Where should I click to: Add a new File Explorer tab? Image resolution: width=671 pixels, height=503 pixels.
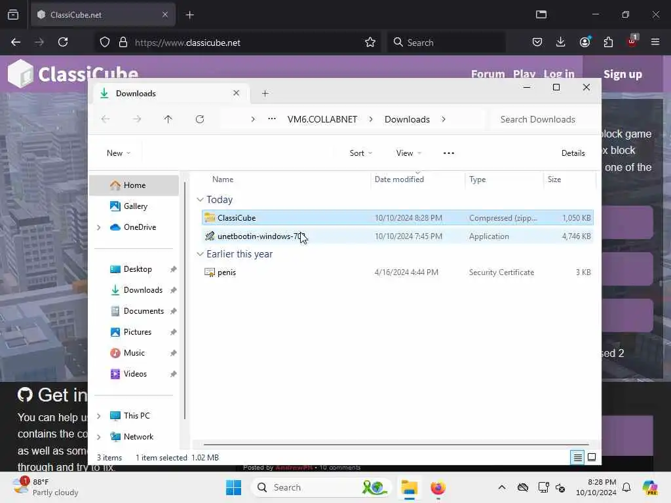(265, 93)
